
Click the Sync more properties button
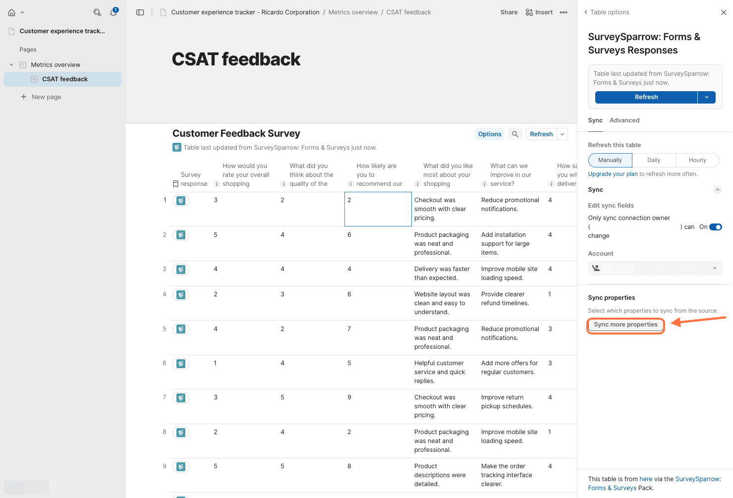coord(625,325)
